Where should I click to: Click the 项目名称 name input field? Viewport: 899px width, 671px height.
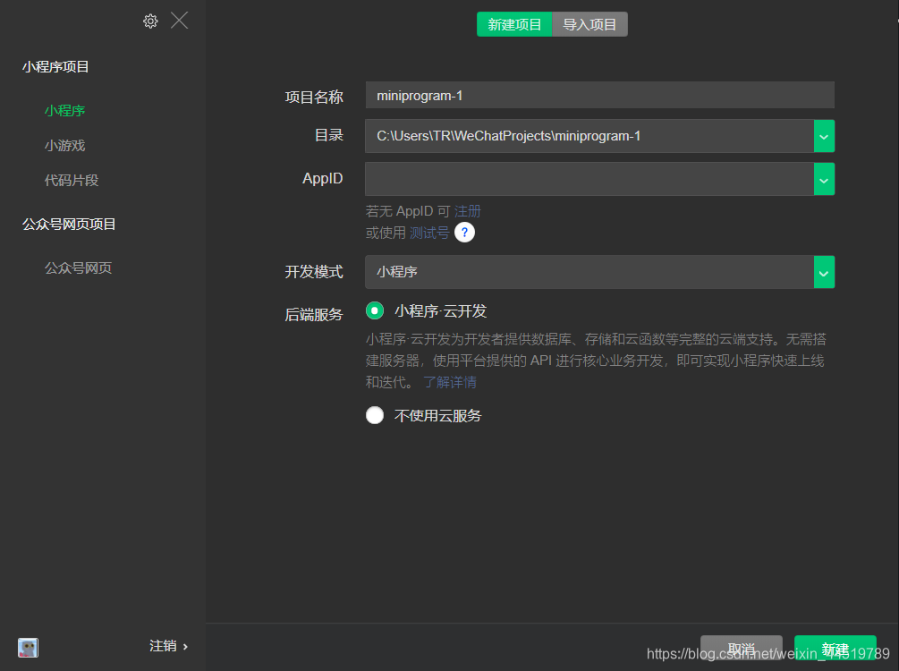(x=599, y=95)
